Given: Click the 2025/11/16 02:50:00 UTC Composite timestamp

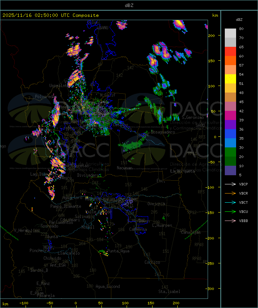Looking at the screenshot, I should 51,15.
